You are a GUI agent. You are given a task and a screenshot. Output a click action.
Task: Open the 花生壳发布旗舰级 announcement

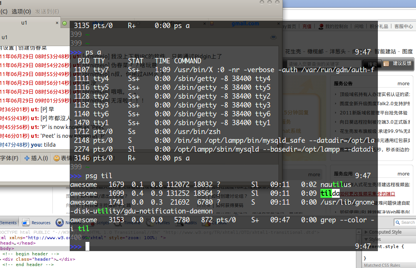pos(375,131)
